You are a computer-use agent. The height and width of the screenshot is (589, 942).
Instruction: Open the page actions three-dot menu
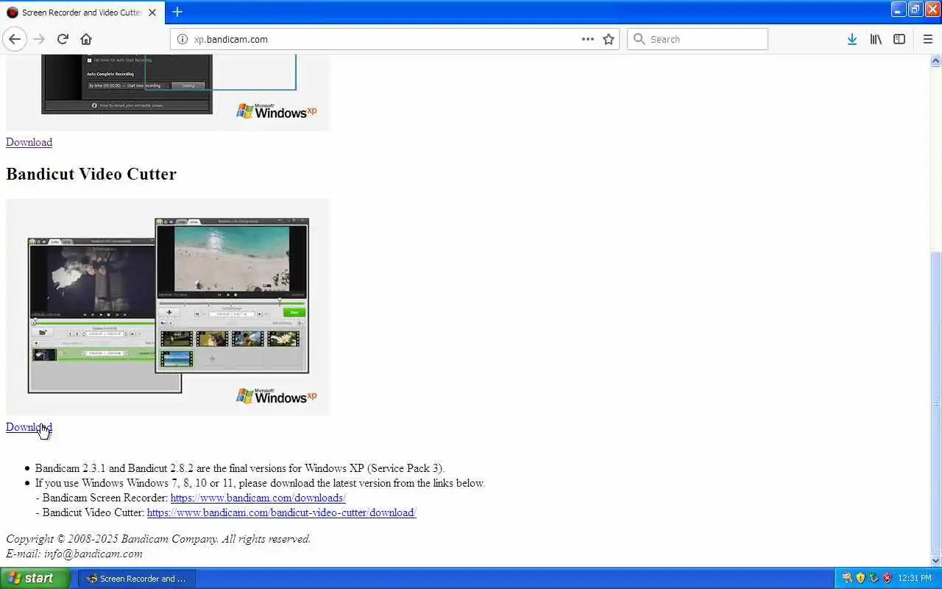[x=587, y=39]
